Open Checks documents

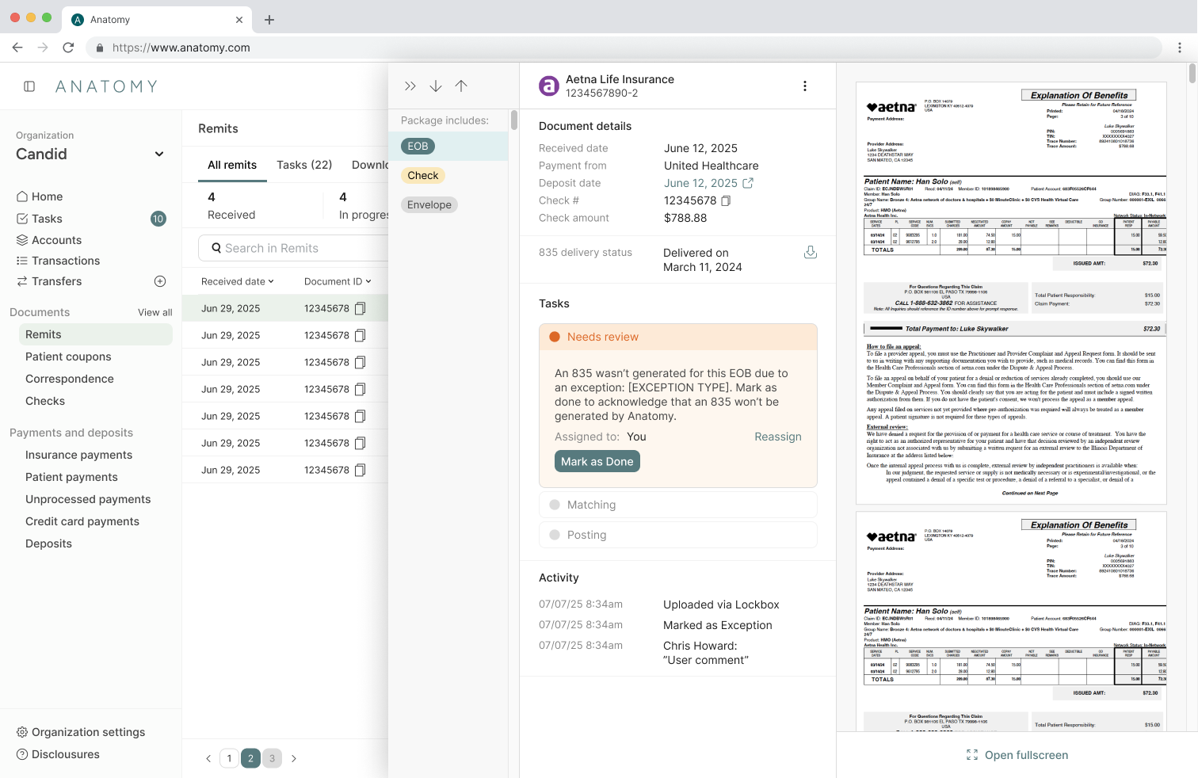[45, 401]
